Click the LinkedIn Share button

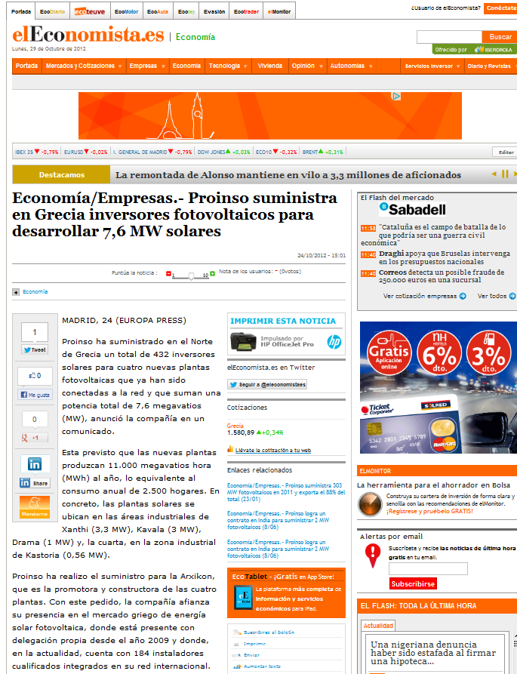pyautogui.click(x=35, y=483)
